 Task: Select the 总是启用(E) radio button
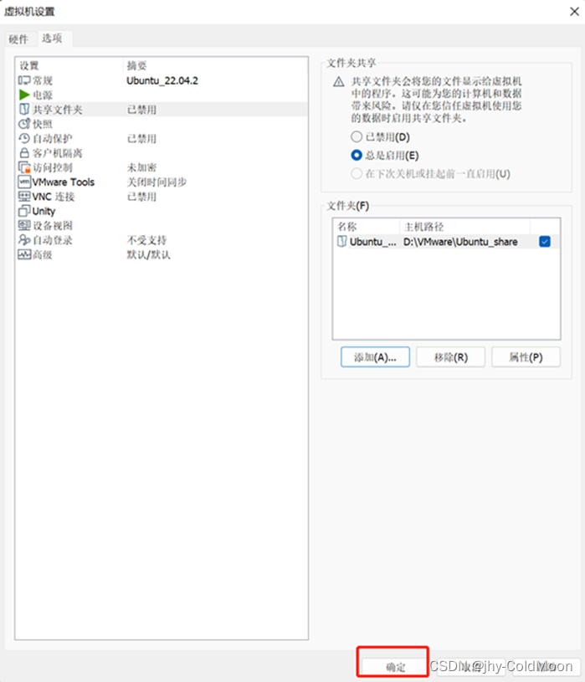point(357,156)
